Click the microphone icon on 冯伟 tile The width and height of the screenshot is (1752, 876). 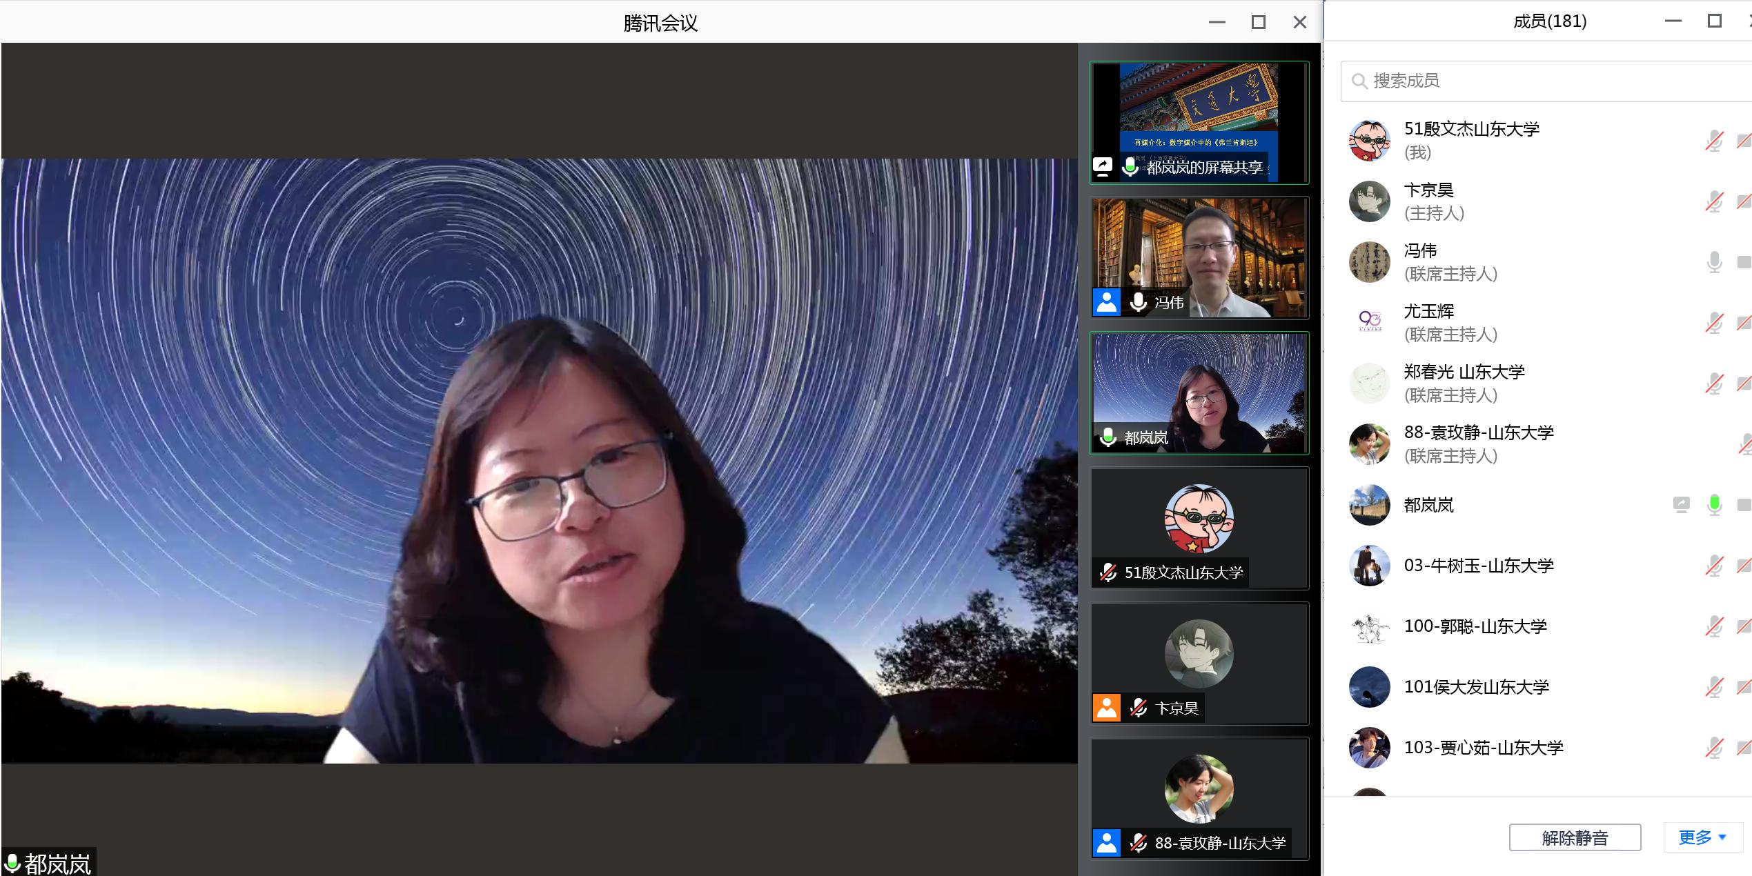pos(1139,302)
